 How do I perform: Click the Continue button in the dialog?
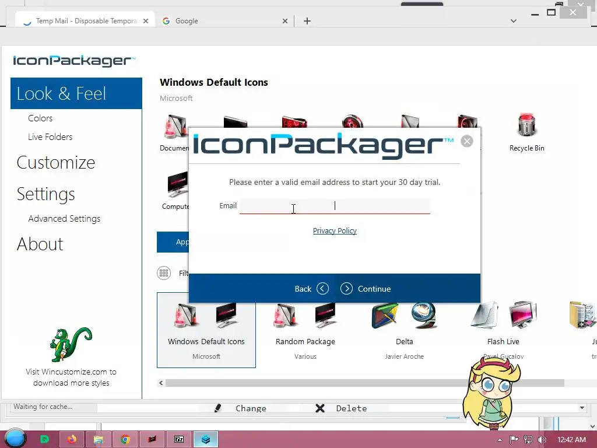pyautogui.click(x=366, y=289)
